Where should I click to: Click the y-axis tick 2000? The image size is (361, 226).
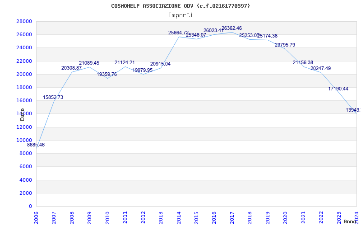click(26, 193)
